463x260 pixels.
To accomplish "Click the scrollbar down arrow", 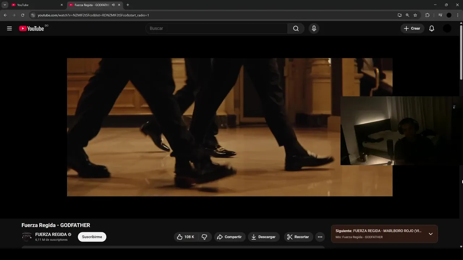I will (x=461, y=247).
